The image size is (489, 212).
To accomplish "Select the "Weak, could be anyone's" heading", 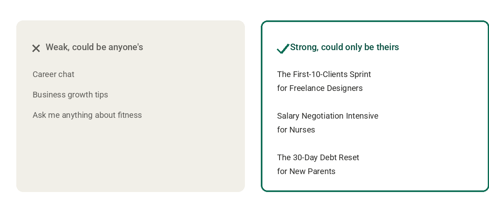I will [94, 47].
